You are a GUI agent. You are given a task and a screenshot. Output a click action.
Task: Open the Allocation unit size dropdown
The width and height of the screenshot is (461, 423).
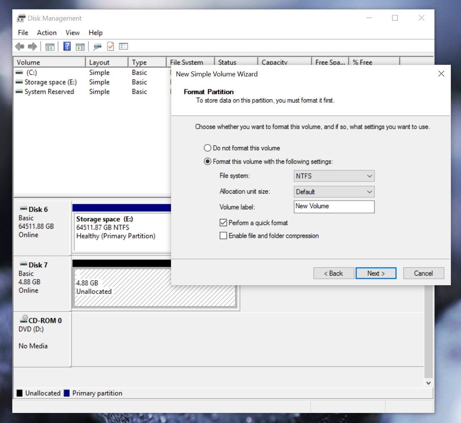[x=334, y=192]
